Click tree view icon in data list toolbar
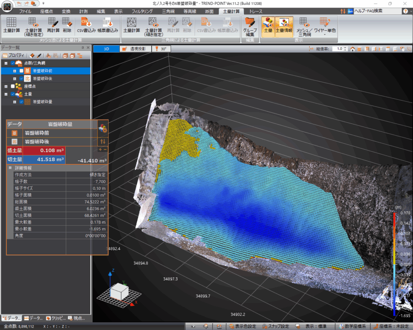This screenshot has height=330, width=413. pyautogui.click(x=79, y=56)
